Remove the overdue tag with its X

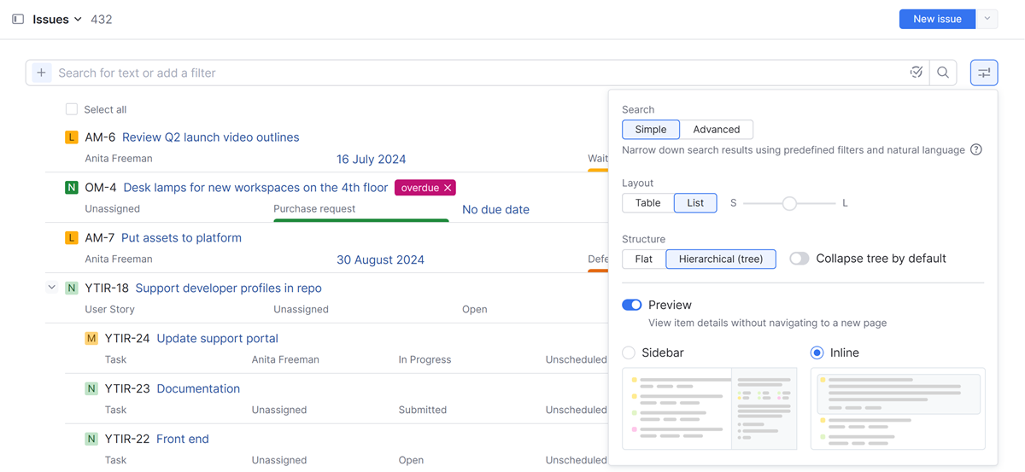point(448,188)
